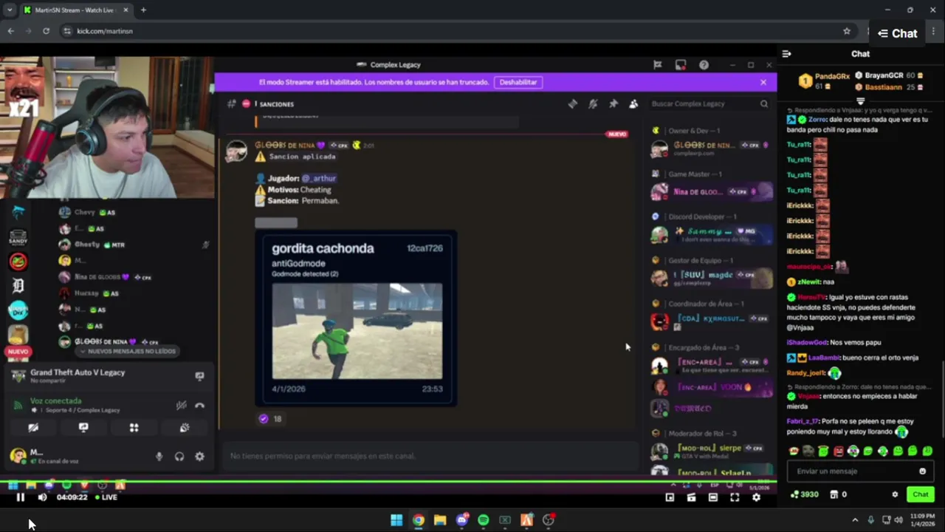This screenshot has height=532, width=945.
Task: Open the gothic D server icon
Action: (x=18, y=286)
